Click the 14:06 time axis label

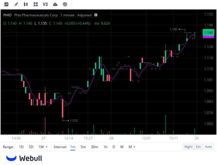click(16, 138)
